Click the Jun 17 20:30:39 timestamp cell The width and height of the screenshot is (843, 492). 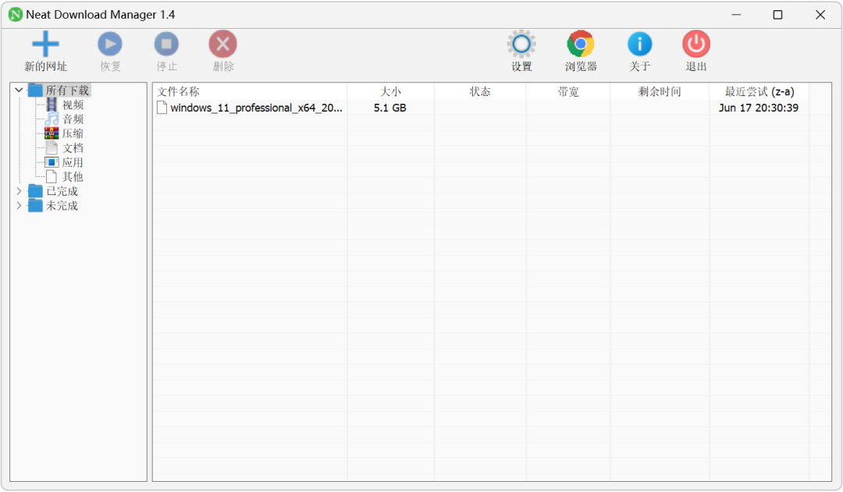pyautogui.click(x=759, y=108)
